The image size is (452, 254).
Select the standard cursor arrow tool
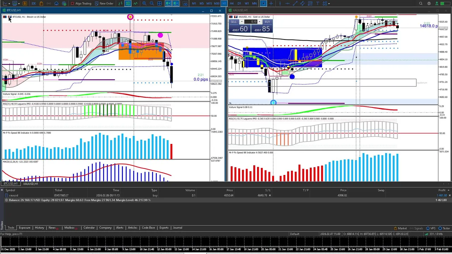coord(263,4)
